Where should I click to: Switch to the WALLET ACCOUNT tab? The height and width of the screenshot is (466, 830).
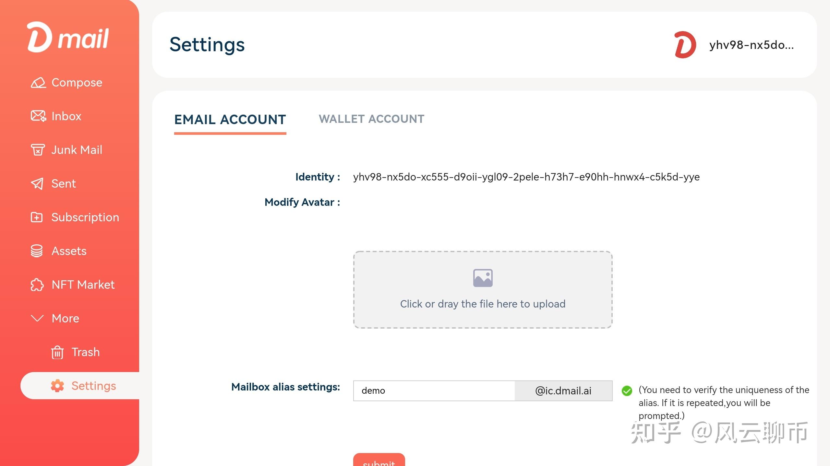(x=371, y=119)
